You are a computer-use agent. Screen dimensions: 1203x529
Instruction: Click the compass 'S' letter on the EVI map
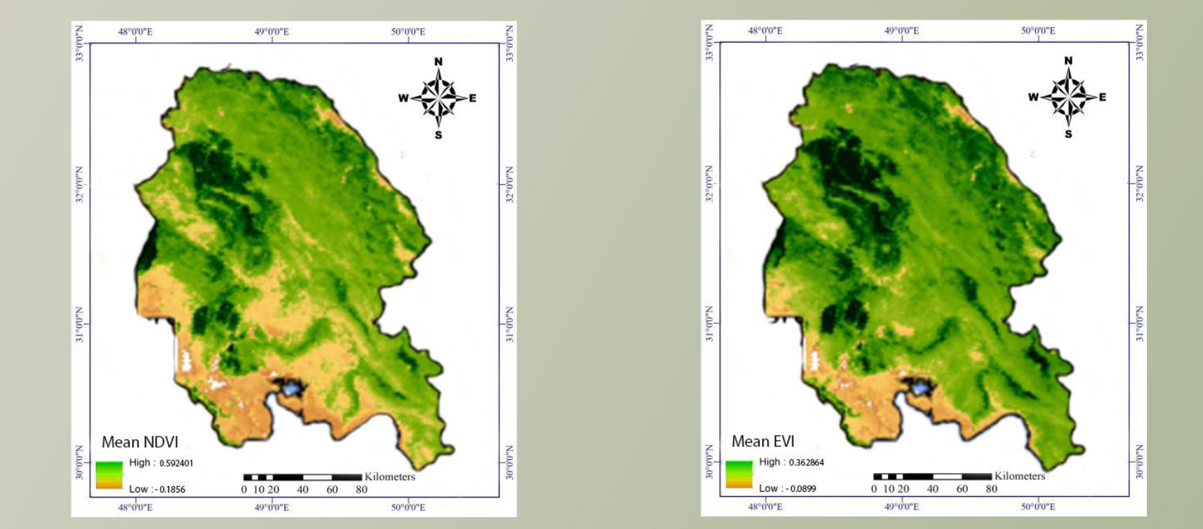click(1068, 134)
